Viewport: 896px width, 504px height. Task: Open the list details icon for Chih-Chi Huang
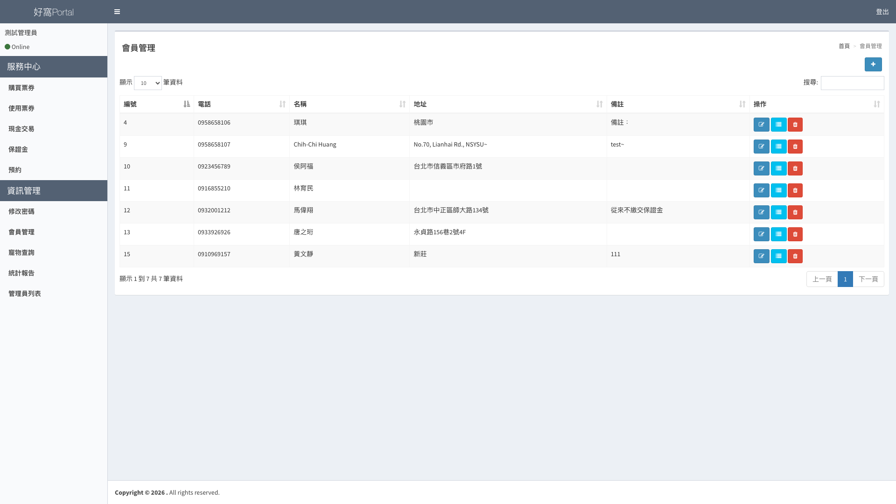tap(778, 147)
